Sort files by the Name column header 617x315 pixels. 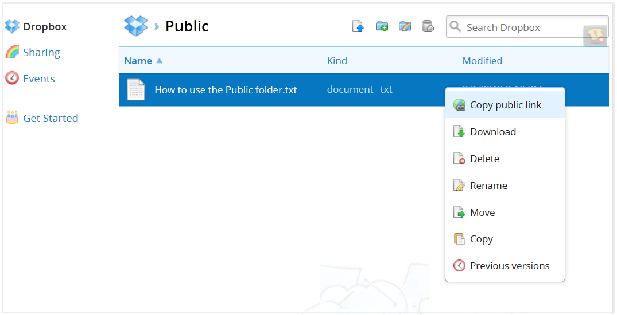[x=138, y=61]
